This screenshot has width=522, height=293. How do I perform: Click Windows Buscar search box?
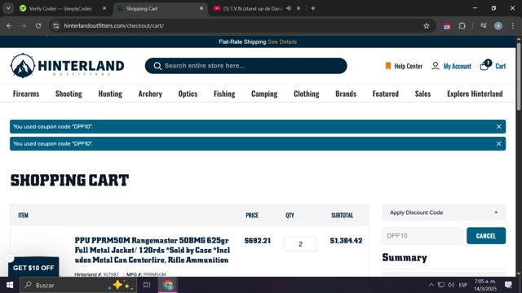point(78,285)
